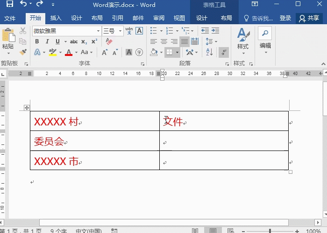
Task: Sort with the A-Z sort icon
Action: [x=209, y=52]
